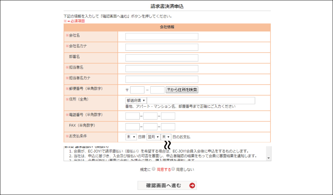Click the 〒から住所を検索 button
Screen dimensions: 333x195
click(182, 90)
